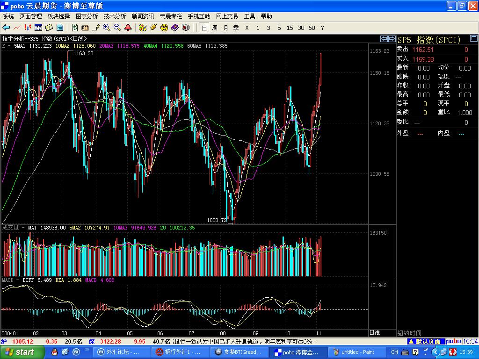Open the 技术分析 menu
479x359 pixels.
115,16
